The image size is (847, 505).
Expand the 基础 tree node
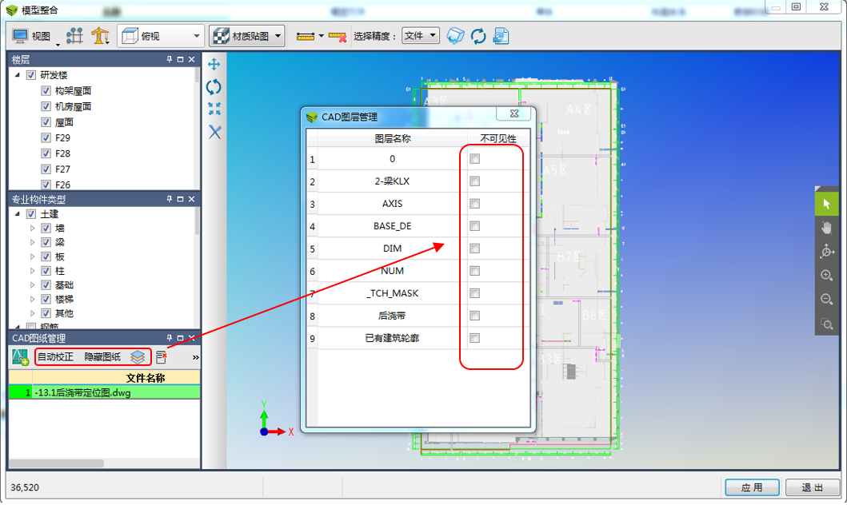point(33,285)
